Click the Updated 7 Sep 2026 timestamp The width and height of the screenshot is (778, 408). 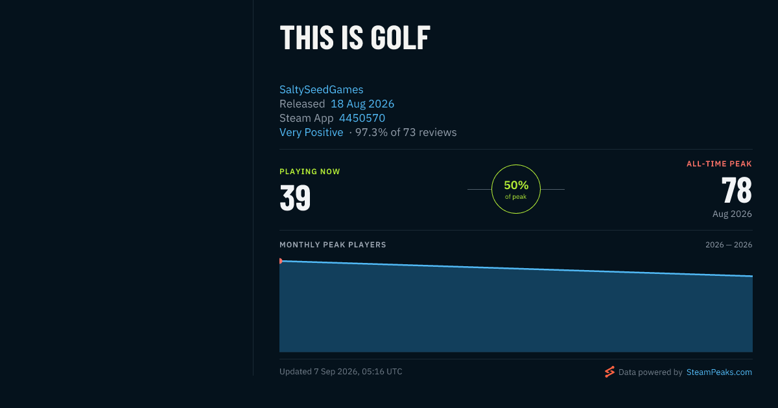(x=341, y=372)
